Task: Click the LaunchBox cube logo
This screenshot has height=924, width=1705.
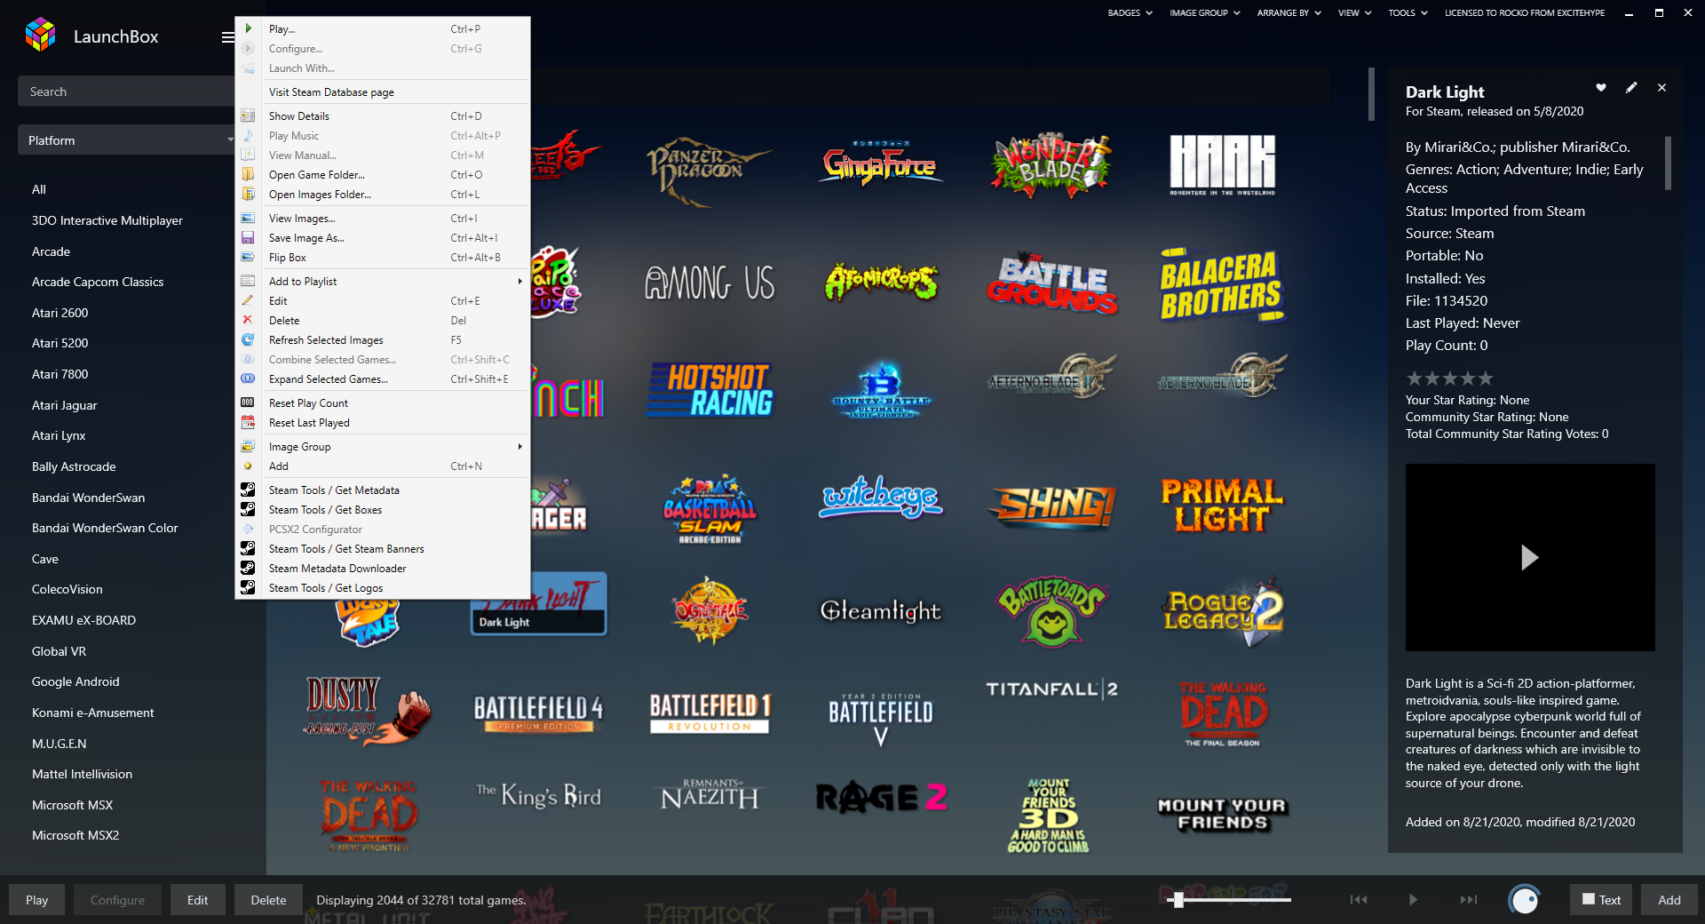Action: tap(40, 36)
